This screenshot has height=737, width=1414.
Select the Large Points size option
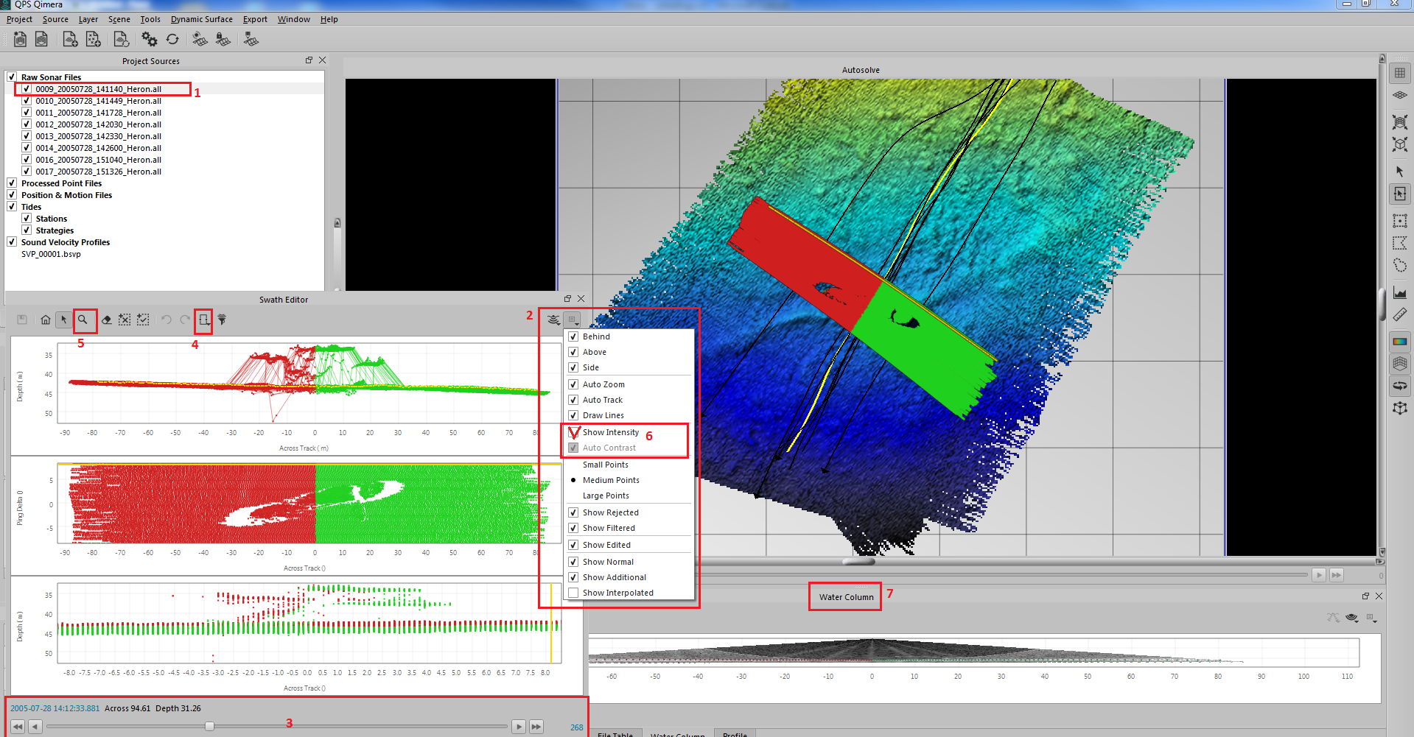[606, 496]
